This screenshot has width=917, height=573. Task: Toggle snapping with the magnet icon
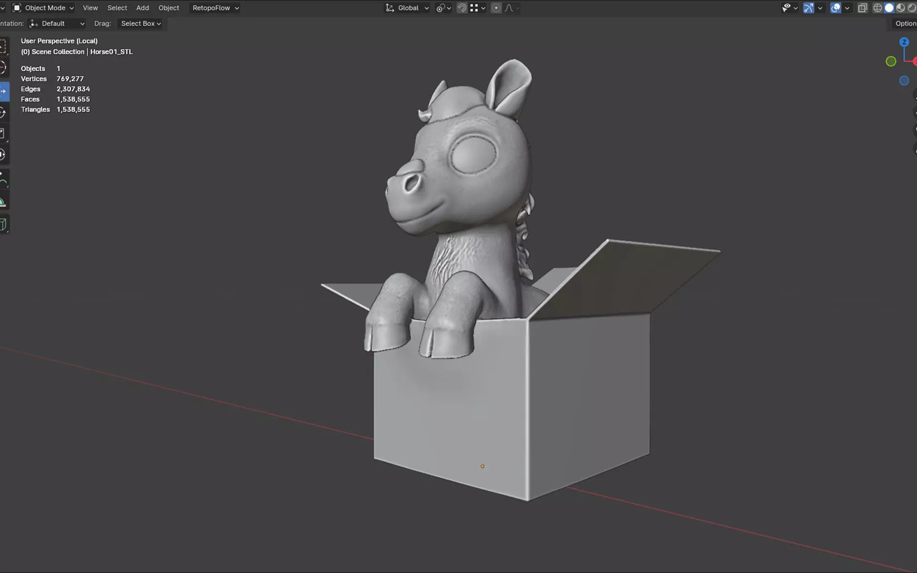point(462,8)
